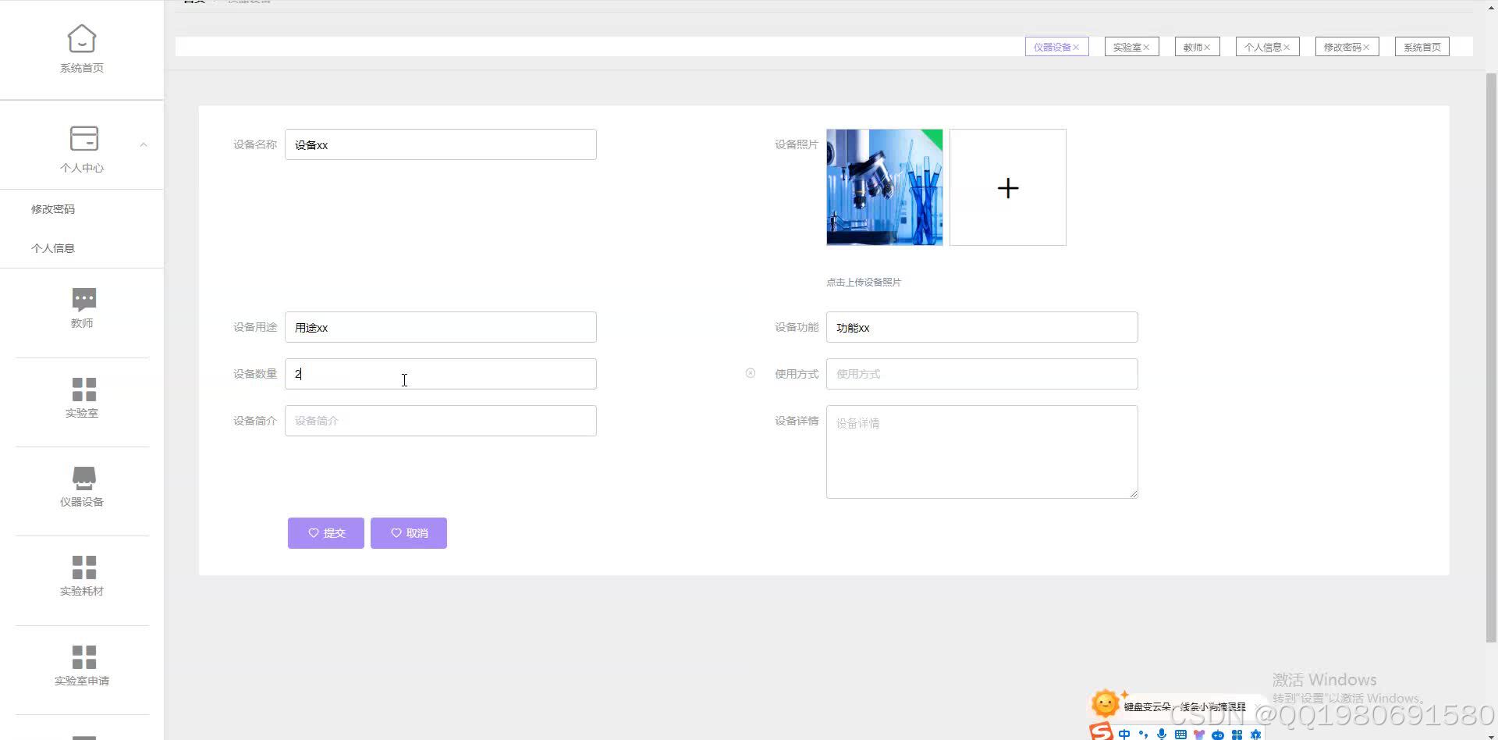Open the soft keyboard icon on IME bar

[1180, 734]
